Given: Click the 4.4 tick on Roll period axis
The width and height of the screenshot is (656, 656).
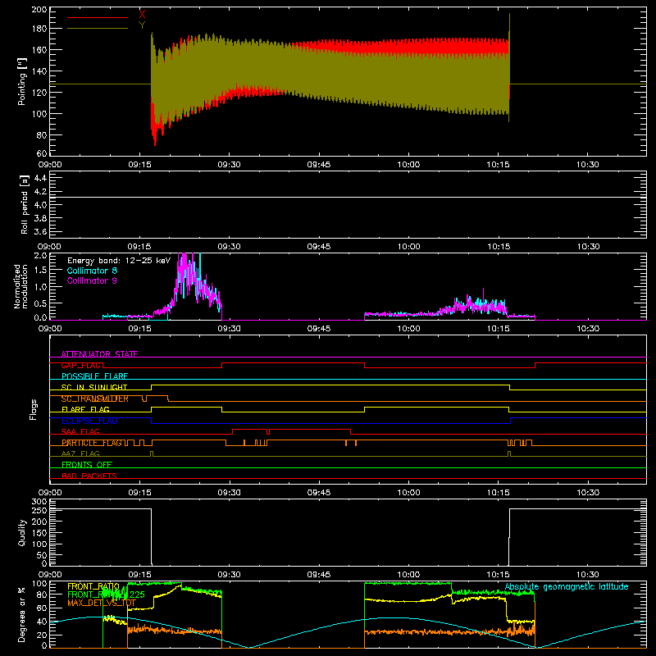Looking at the screenshot, I should point(40,178).
